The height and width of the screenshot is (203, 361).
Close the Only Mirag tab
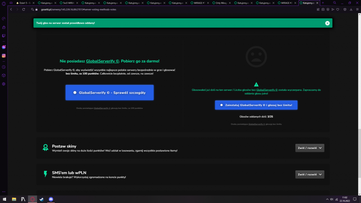230,3
